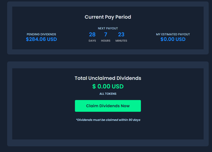
Task: Click the USD text in pending dividends
Action: (52, 39)
